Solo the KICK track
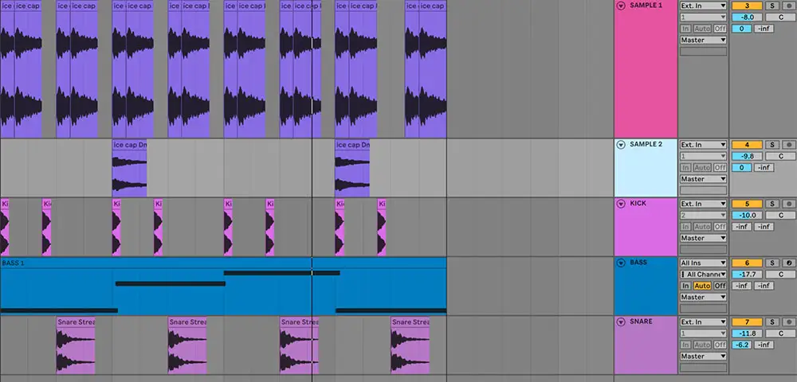797x382 pixels. tap(771, 204)
